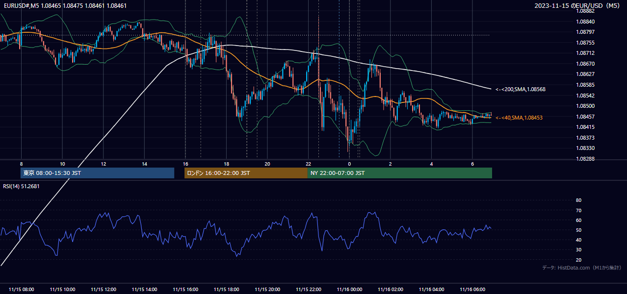Click hour tick '2' under the price chart
Screen dimensions: 627x294
tap(390, 164)
